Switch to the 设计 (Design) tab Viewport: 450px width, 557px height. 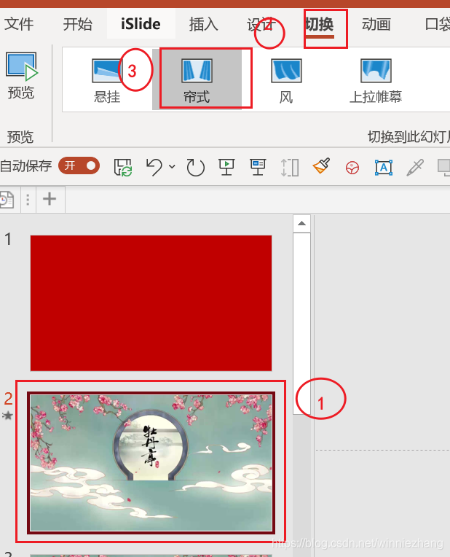(261, 24)
